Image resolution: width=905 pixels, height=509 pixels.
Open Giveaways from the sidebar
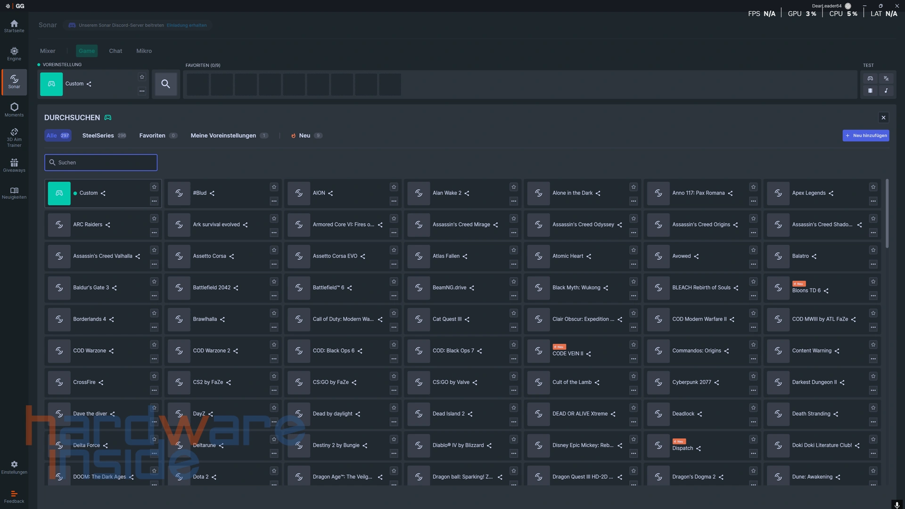[14, 165]
